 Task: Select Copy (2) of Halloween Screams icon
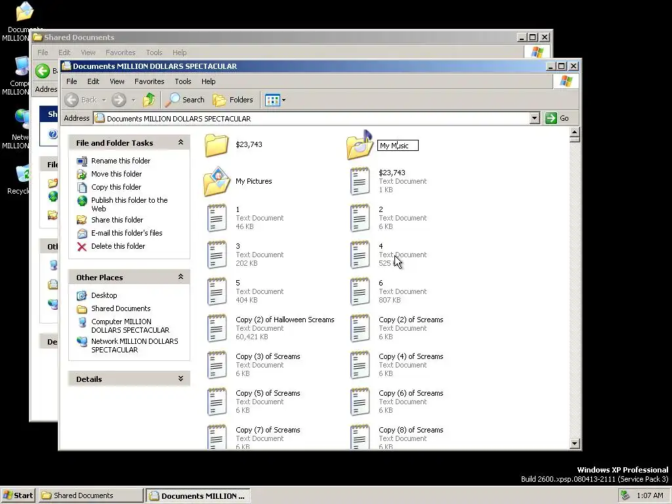tap(217, 328)
